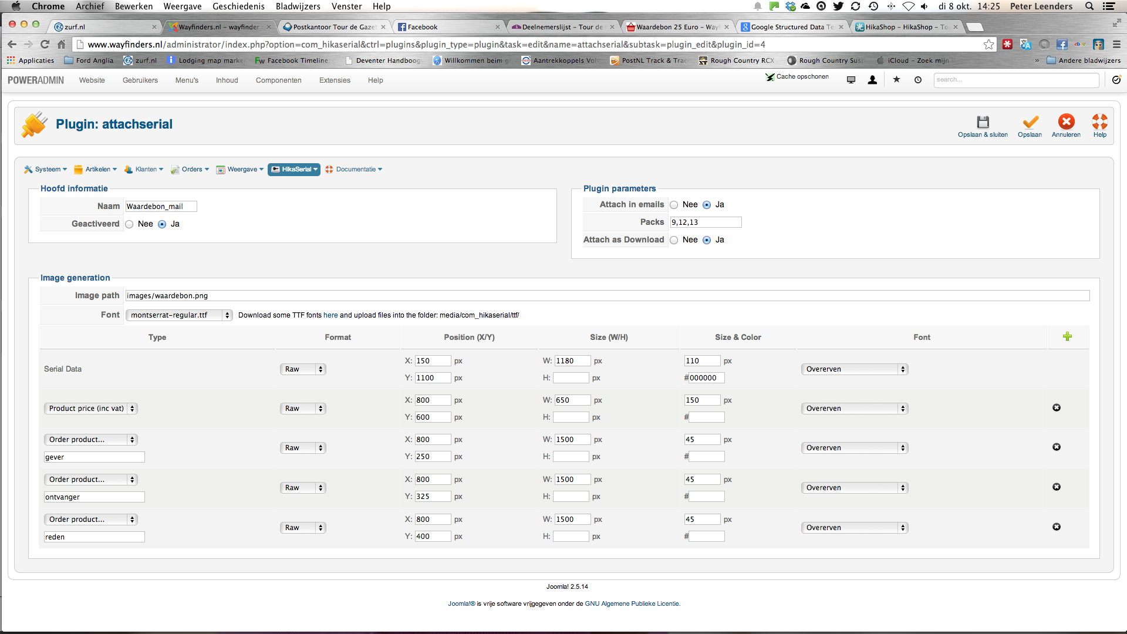The width and height of the screenshot is (1127, 634).
Task: Click the Cache opschonen broom icon
Action: (x=770, y=77)
